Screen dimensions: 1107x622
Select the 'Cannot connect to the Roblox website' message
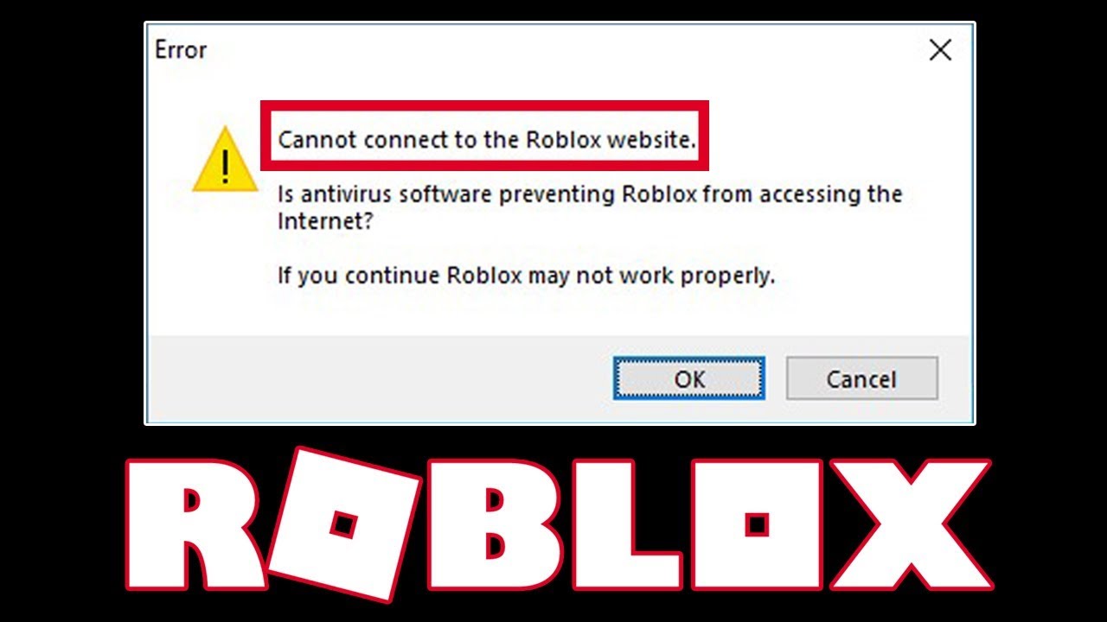(x=487, y=139)
